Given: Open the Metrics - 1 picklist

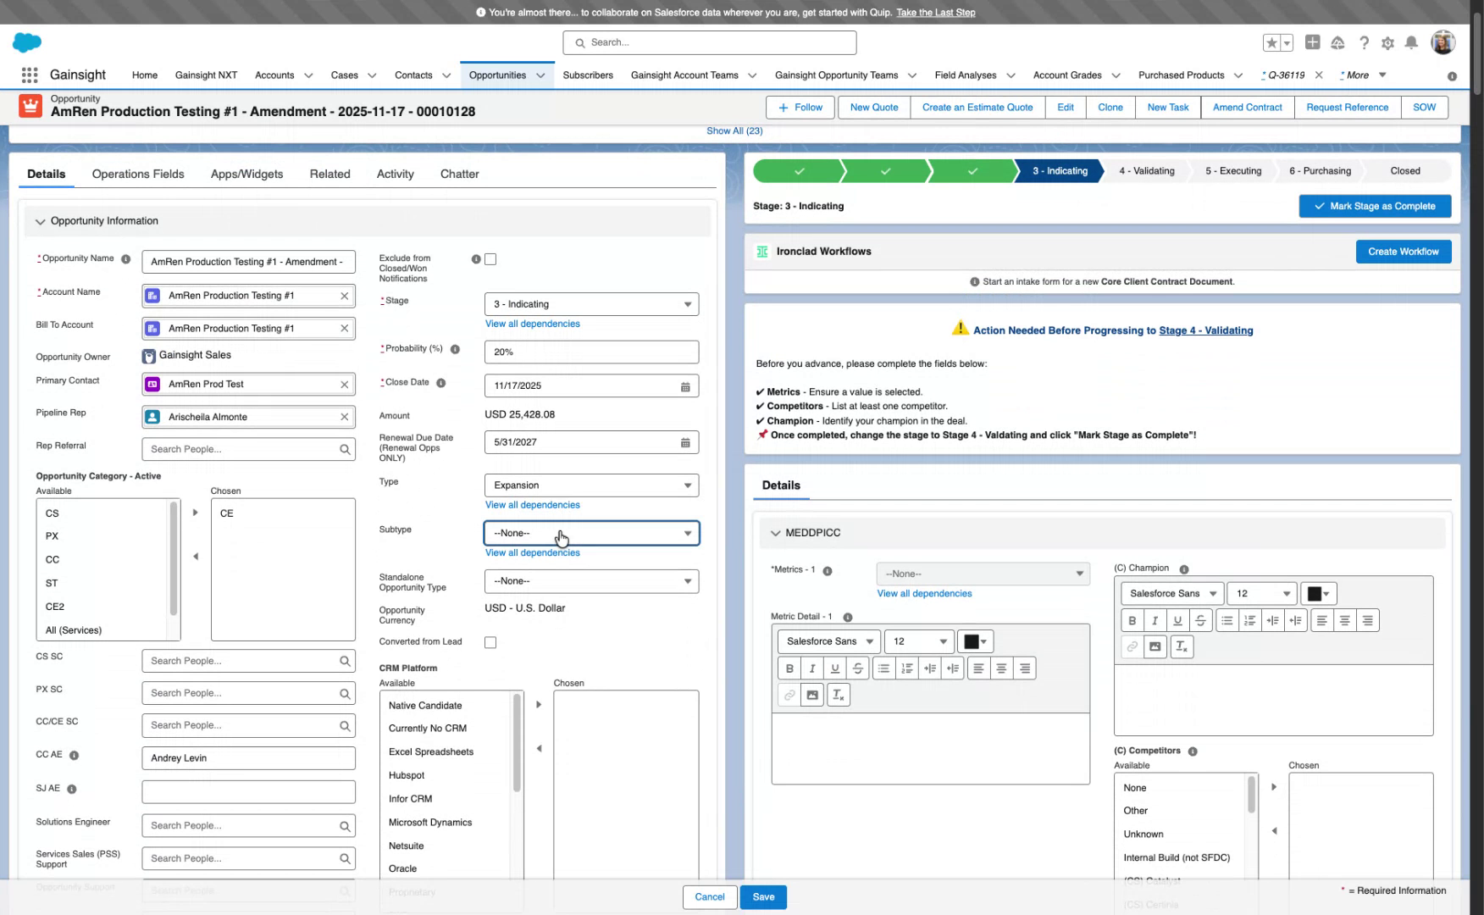Looking at the screenshot, I should [983, 574].
